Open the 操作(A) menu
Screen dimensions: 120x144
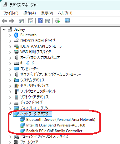coord(30,13)
